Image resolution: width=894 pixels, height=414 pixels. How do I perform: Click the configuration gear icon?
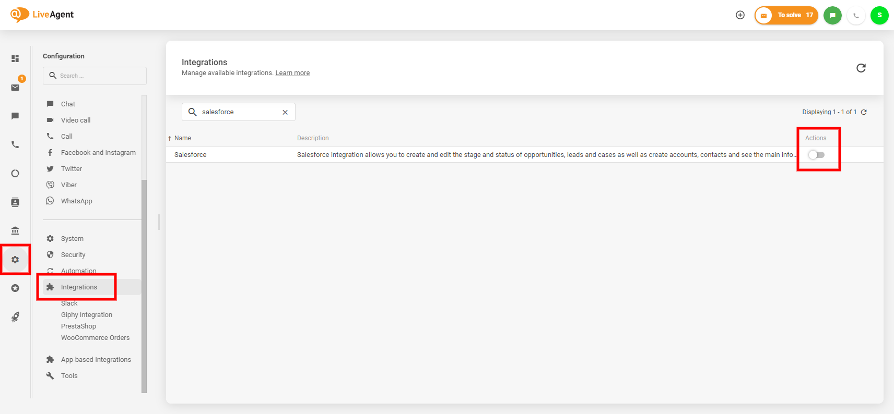15,260
